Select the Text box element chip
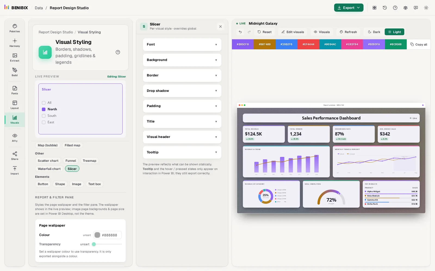This screenshot has height=271, width=435. (94, 184)
